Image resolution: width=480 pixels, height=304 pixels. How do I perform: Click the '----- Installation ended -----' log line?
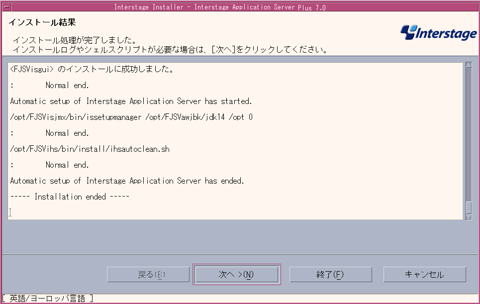(x=70, y=197)
